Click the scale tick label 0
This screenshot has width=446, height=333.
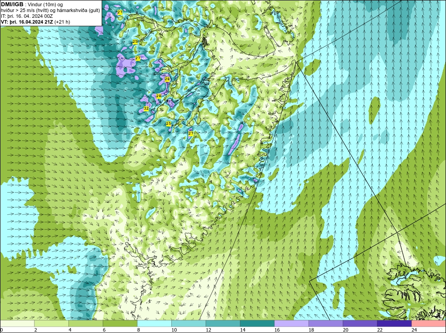pyautogui.click(x=1, y=330)
